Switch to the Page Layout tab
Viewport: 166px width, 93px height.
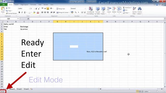point(24,5)
